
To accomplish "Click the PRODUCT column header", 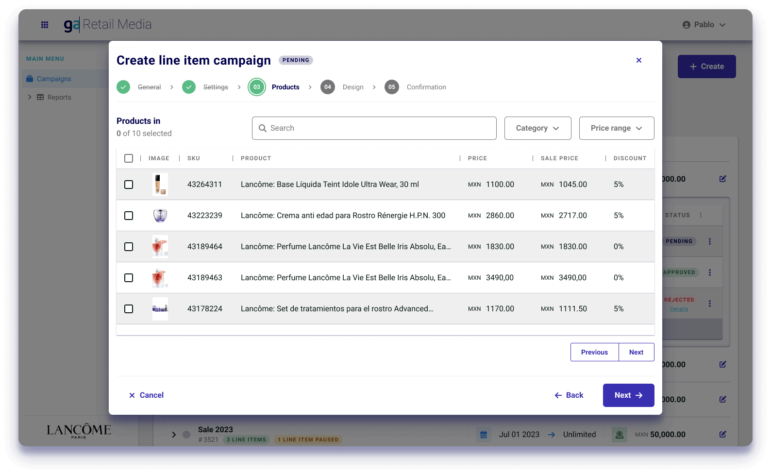I will [256, 158].
